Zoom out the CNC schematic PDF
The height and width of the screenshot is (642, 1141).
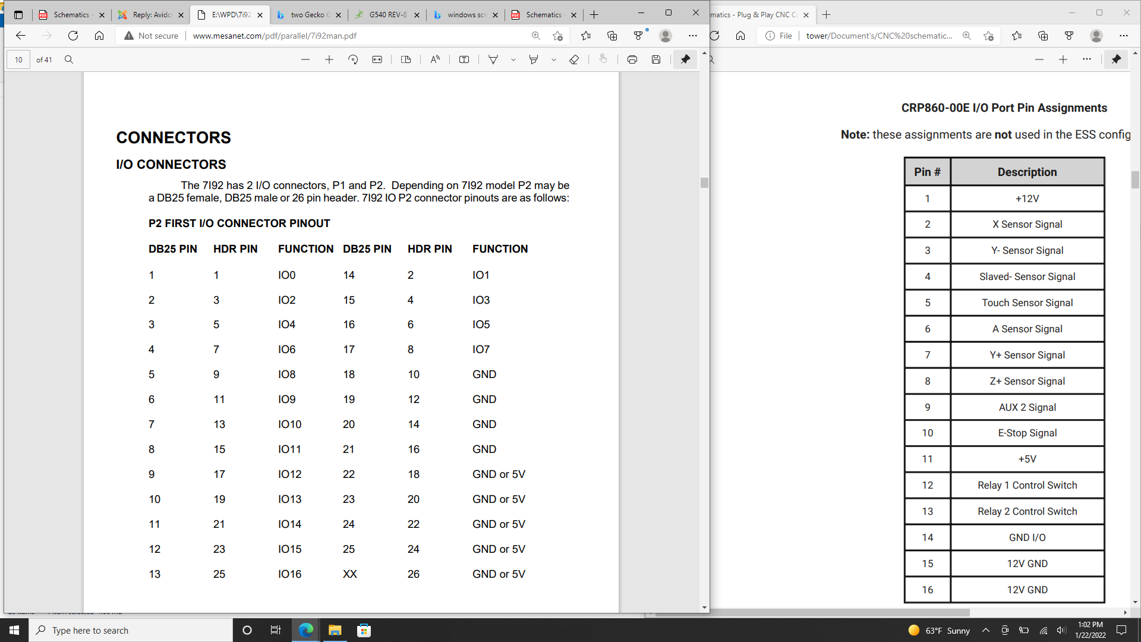click(1039, 59)
